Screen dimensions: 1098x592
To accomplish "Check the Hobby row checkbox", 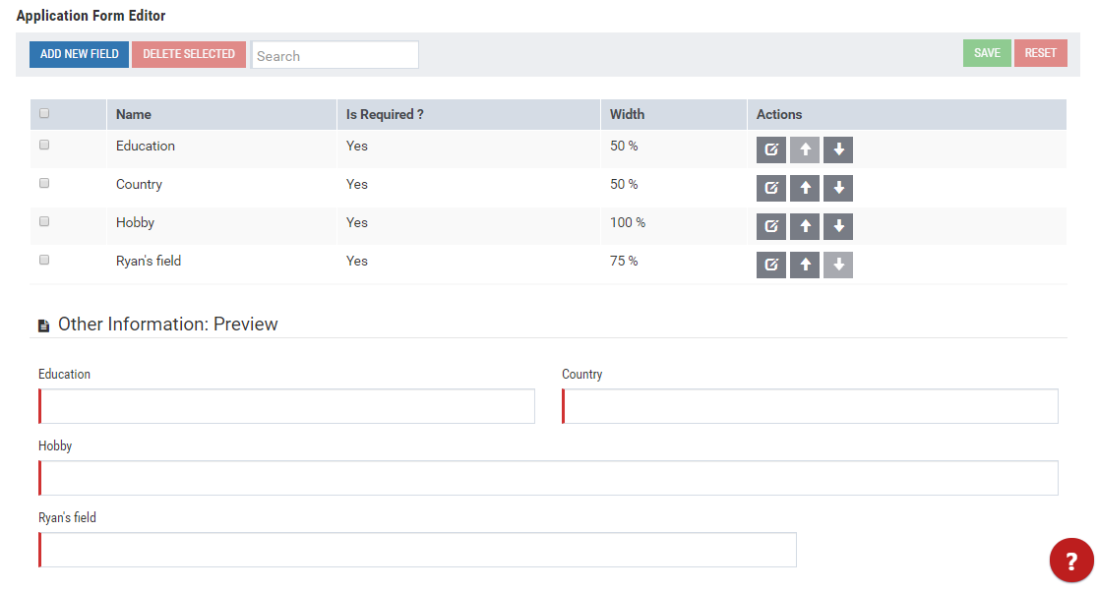I will tap(44, 221).
